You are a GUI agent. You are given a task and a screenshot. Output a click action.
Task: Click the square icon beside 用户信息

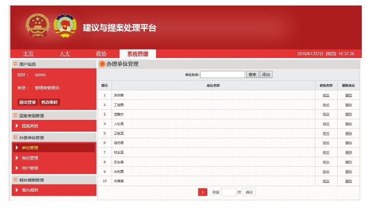point(16,64)
